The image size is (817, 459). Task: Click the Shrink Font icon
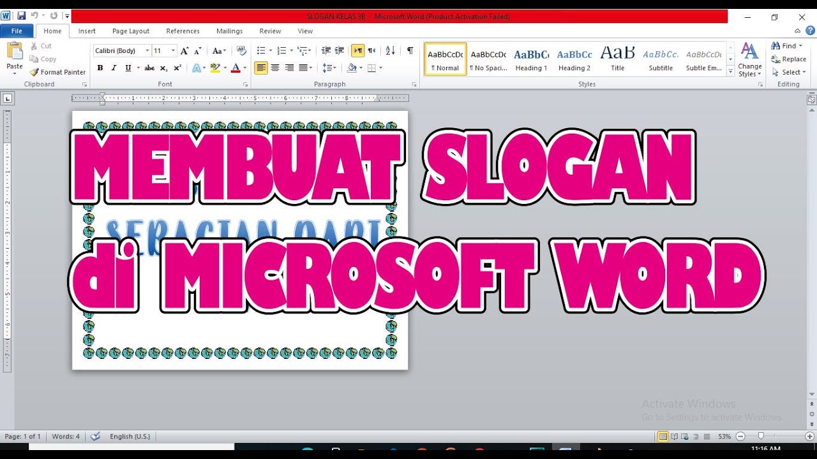(x=198, y=51)
